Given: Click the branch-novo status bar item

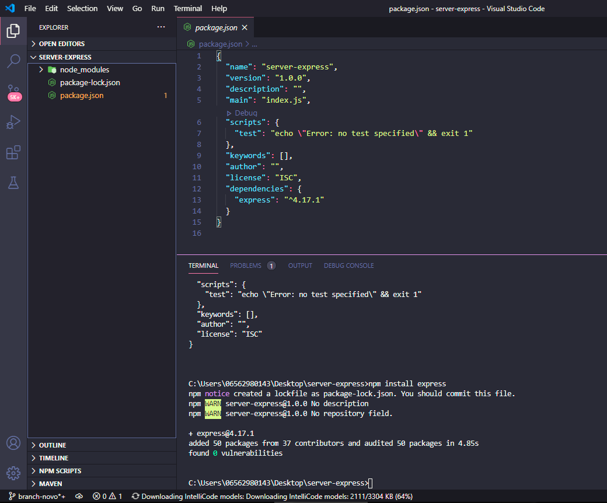Looking at the screenshot, I should click(37, 497).
